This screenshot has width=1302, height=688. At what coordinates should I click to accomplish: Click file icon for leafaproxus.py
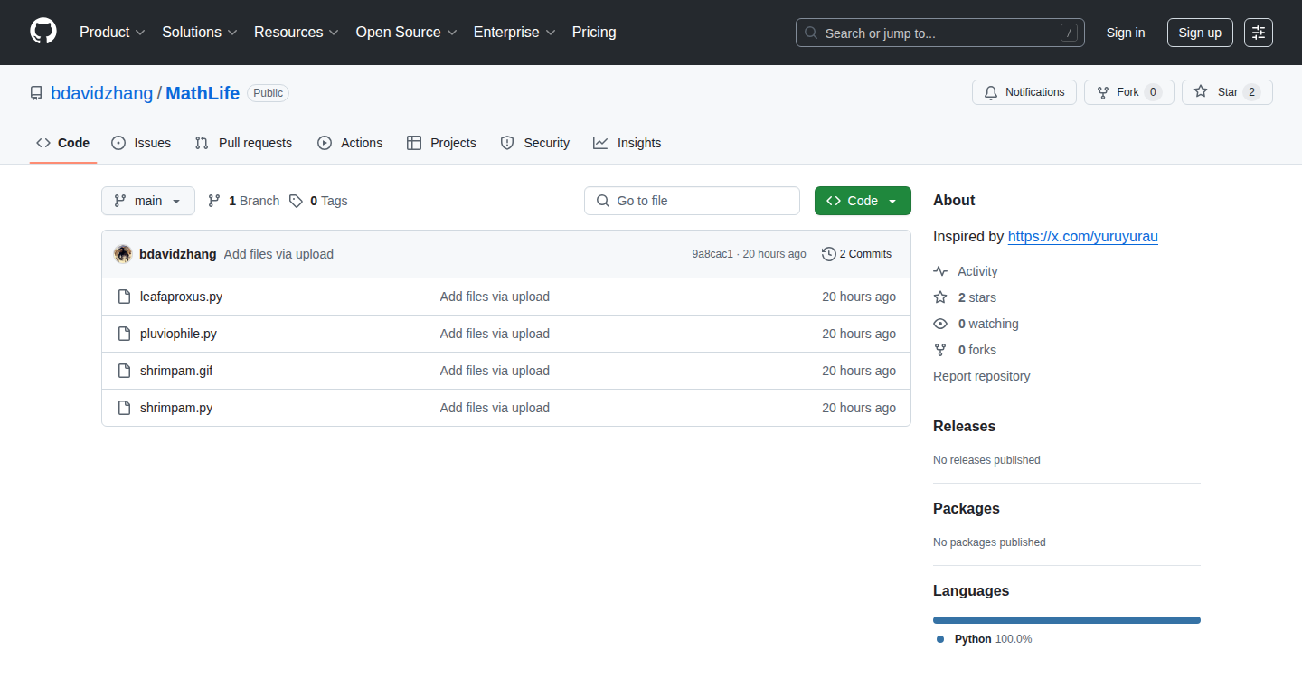[125, 297]
